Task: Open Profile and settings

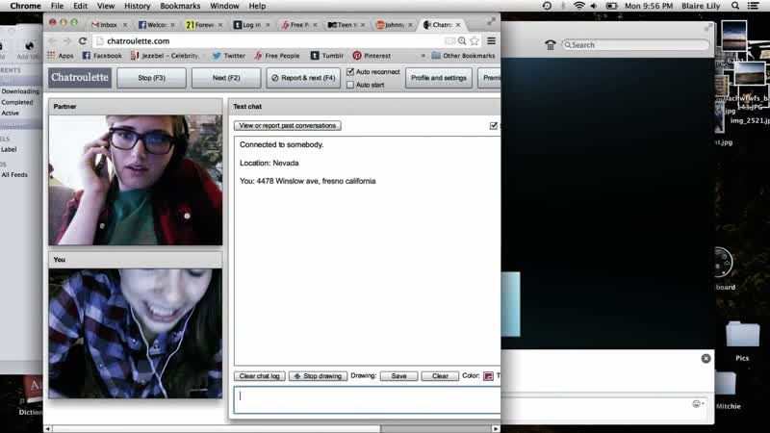Action: [439, 78]
